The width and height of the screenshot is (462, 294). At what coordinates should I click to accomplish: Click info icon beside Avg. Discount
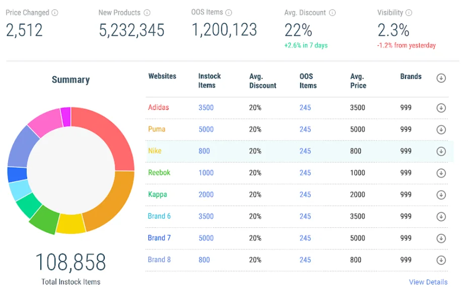coord(332,13)
